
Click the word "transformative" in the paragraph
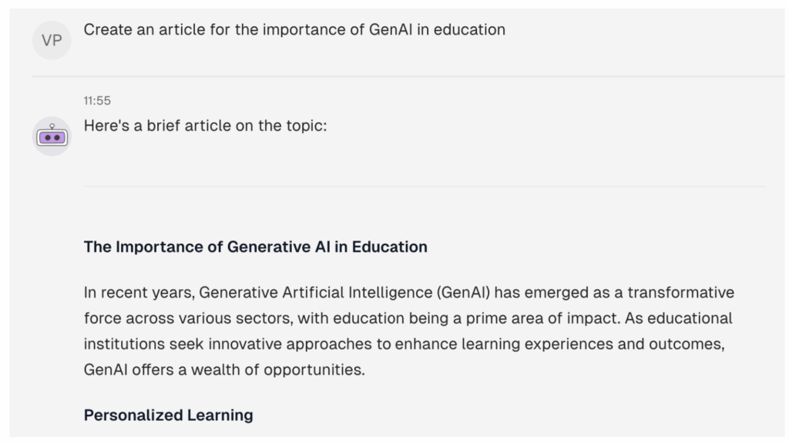click(x=681, y=292)
